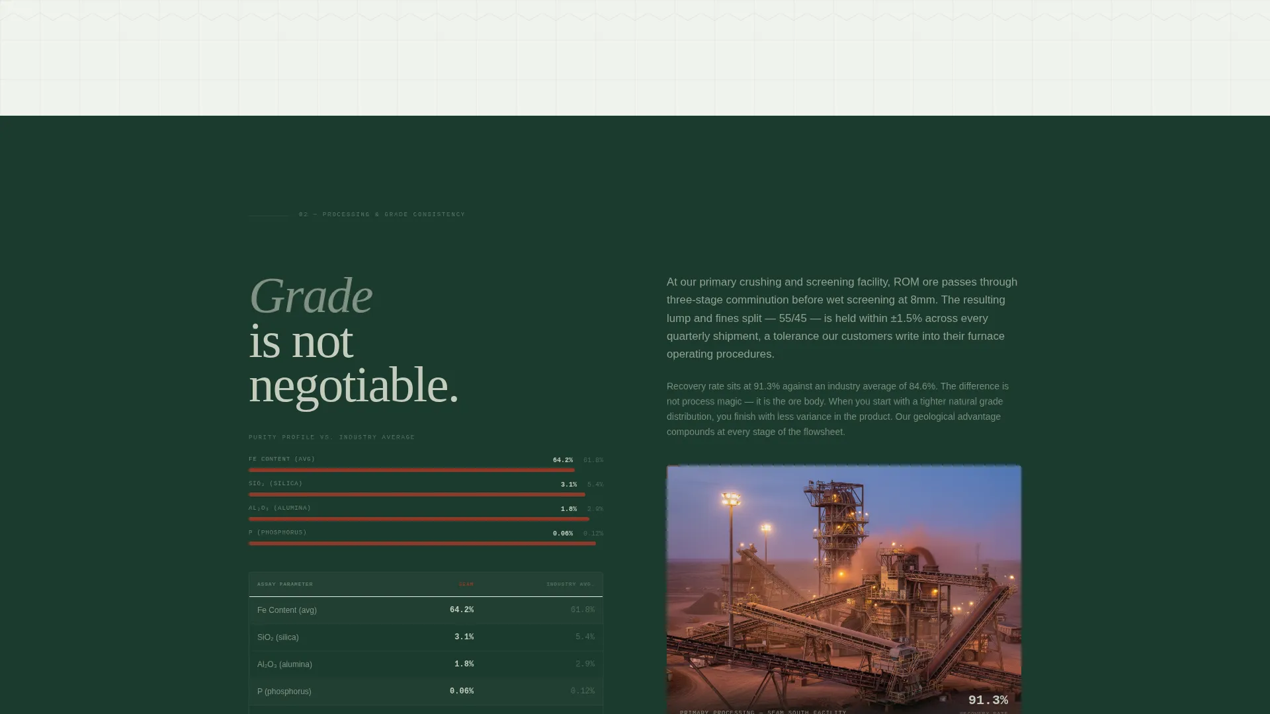This screenshot has width=1270, height=714.
Task: Click the paragraph about the 91.3% recovery rate
Action: tap(838, 409)
